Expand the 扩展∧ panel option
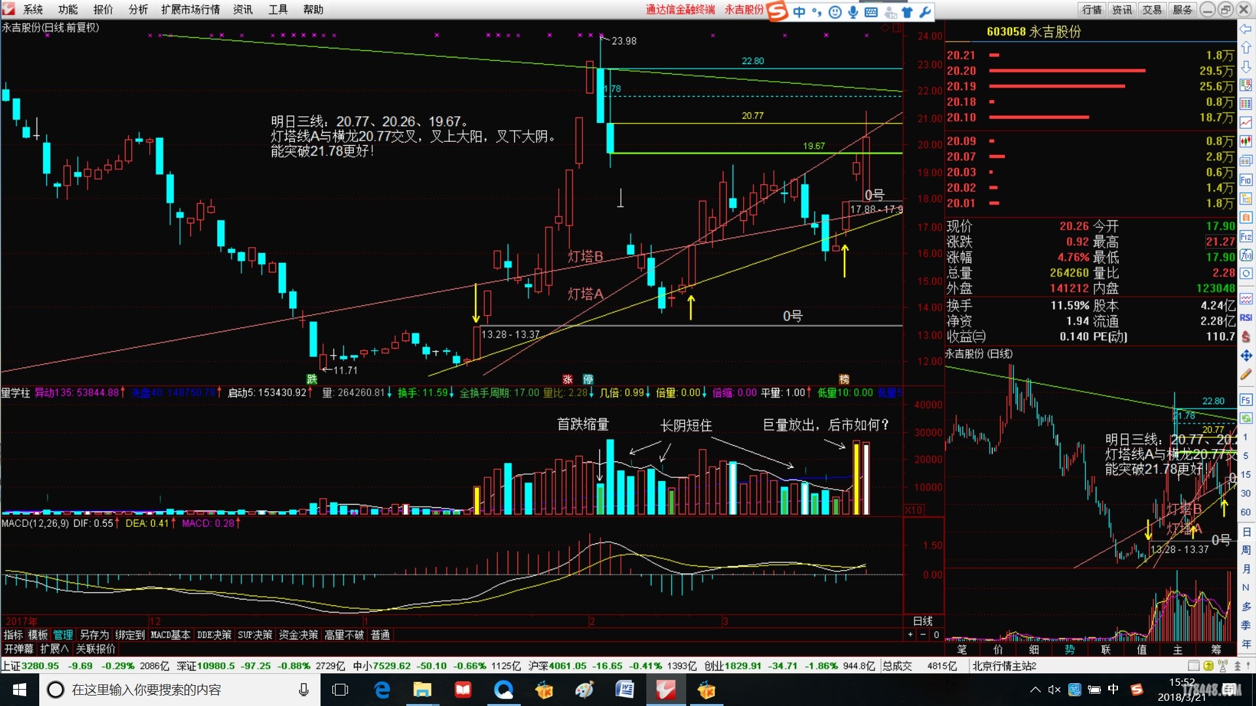This screenshot has width=1256, height=706. (54, 648)
